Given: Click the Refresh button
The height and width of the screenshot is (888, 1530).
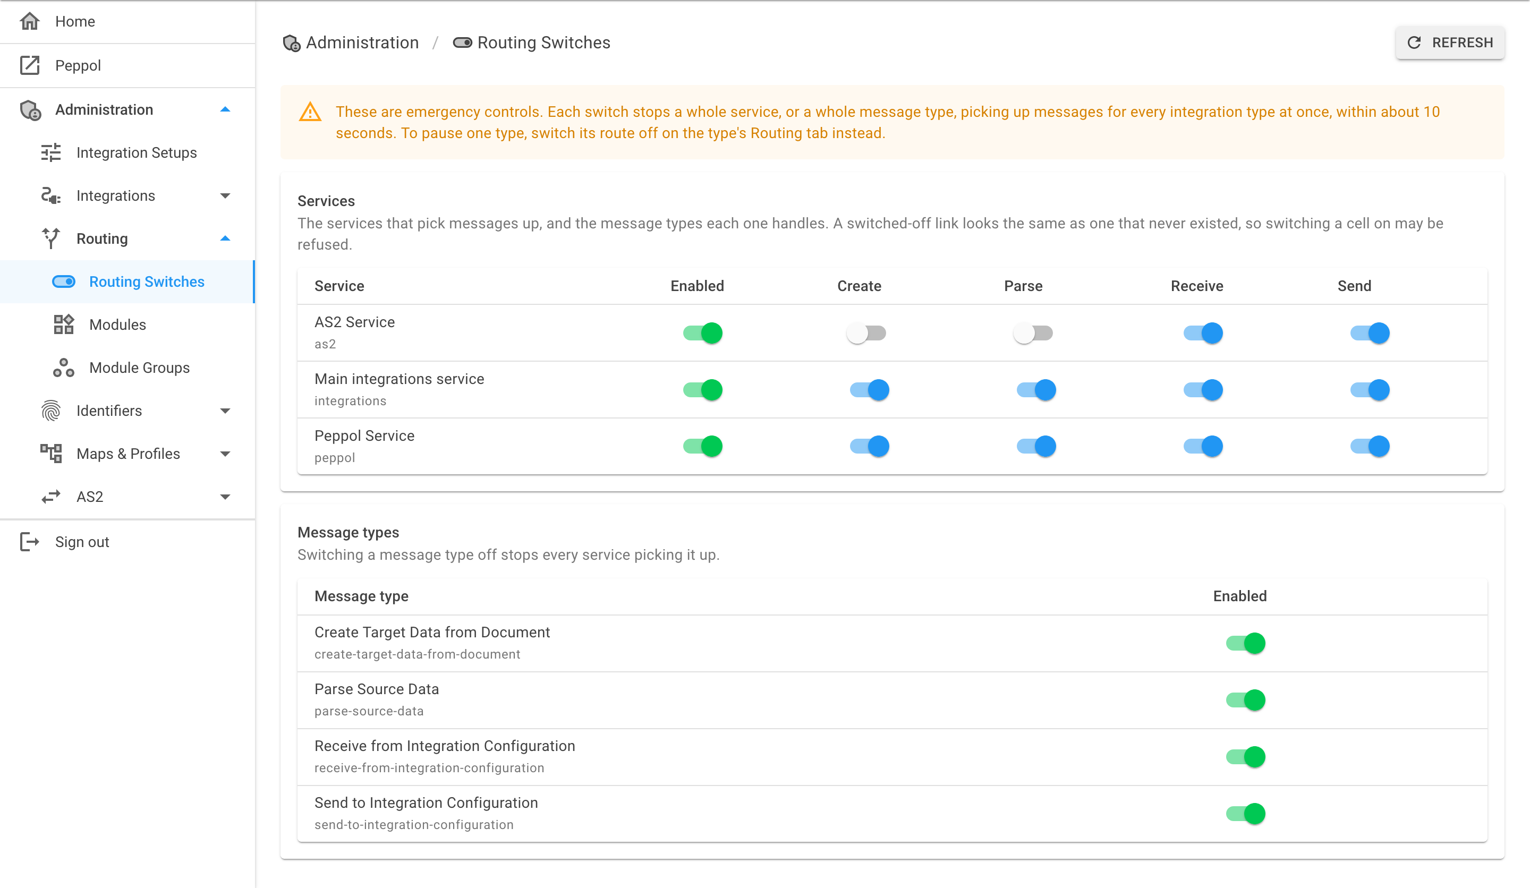Looking at the screenshot, I should tap(1450, 42).
